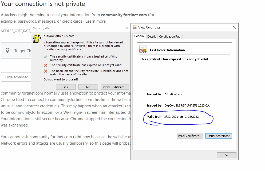Click the Security Alert padlock warning icon
This screenshot has width=265, height=171.
pyautogui.click(x=37, y=38)
